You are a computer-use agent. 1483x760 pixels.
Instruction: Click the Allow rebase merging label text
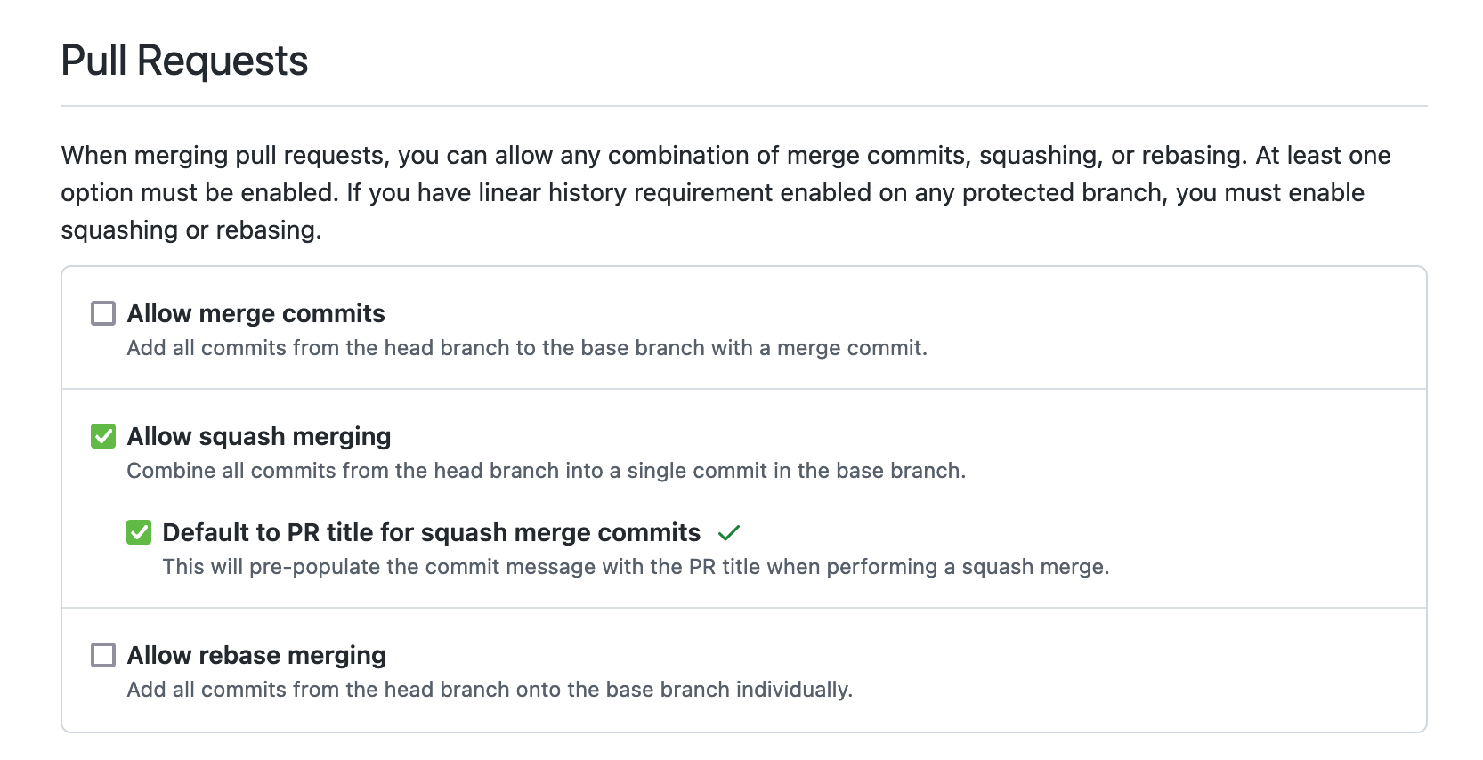[x=256, y=655]
